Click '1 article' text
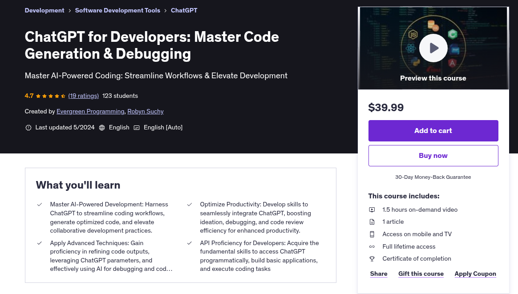The image size is (518, 294). point(393,222)
